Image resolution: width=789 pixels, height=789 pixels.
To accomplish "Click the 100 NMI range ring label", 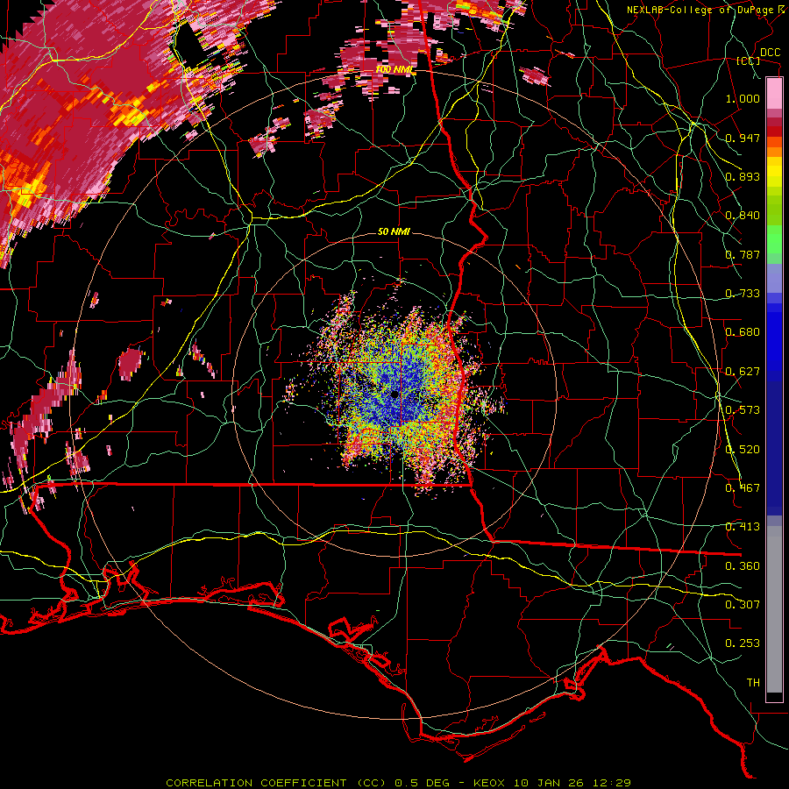I will pyautogui.click(x=394, y=69).
